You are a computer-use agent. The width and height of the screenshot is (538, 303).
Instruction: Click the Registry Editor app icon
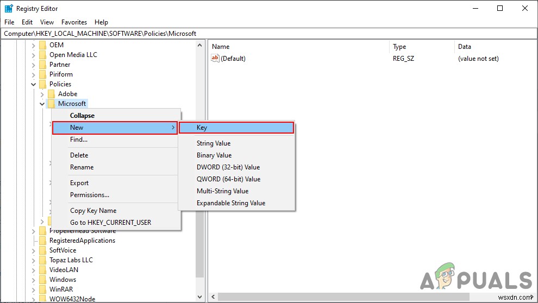(9, 9)
